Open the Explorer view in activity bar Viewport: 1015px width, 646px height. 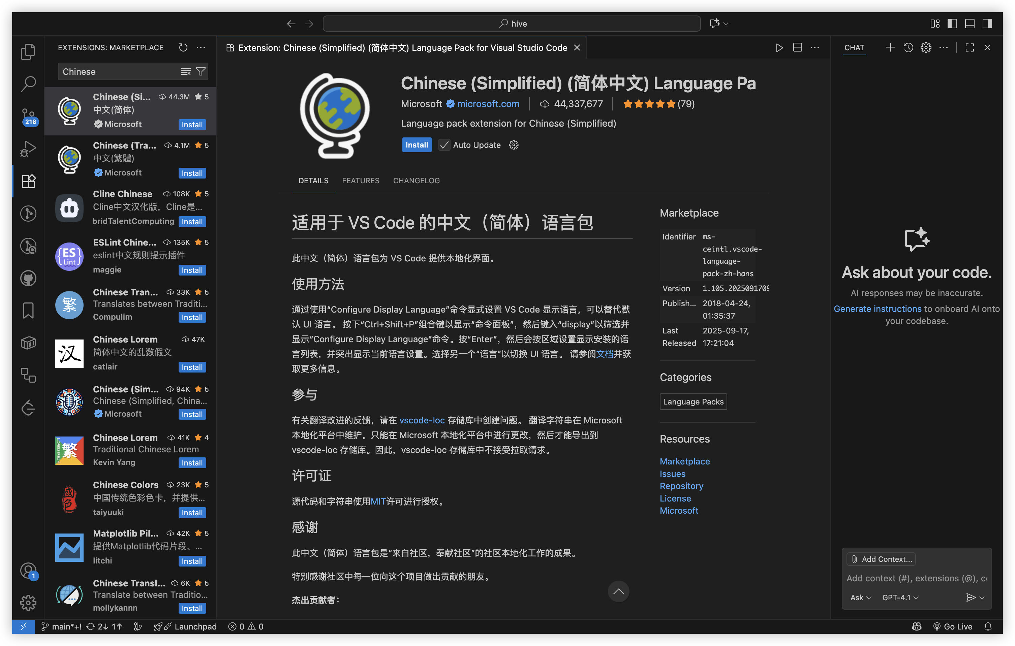(x=28, y=52)
